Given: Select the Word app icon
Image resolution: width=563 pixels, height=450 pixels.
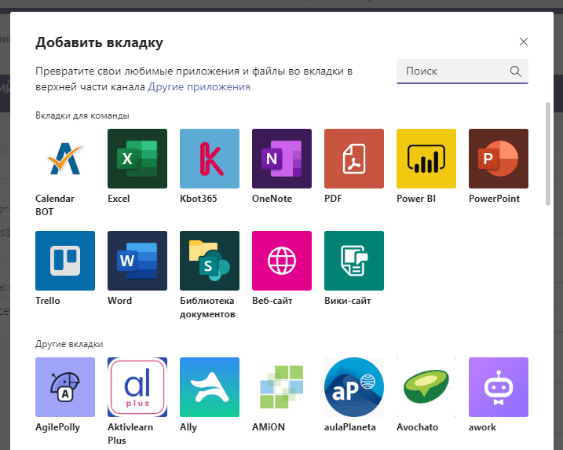Looking at the screenshot, I should [x=137, y=261].
